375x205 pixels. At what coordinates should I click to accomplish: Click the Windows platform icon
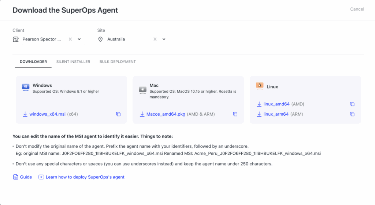coord(26,87)
